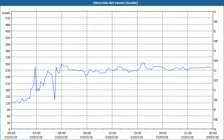The height and width of the screenshot is (140, 224).
Task: Pick the 390 tick label
Action: point(8,45)
